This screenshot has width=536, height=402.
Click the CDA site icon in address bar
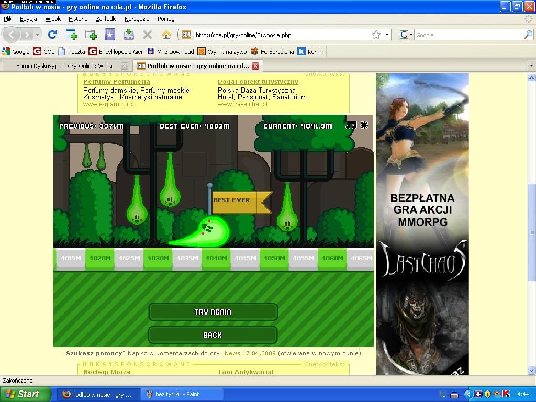click(x=186, y=35)
